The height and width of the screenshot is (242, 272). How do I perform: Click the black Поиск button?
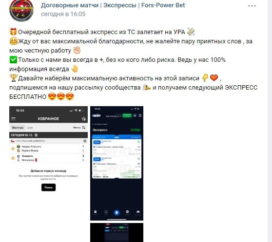point(49,187)
